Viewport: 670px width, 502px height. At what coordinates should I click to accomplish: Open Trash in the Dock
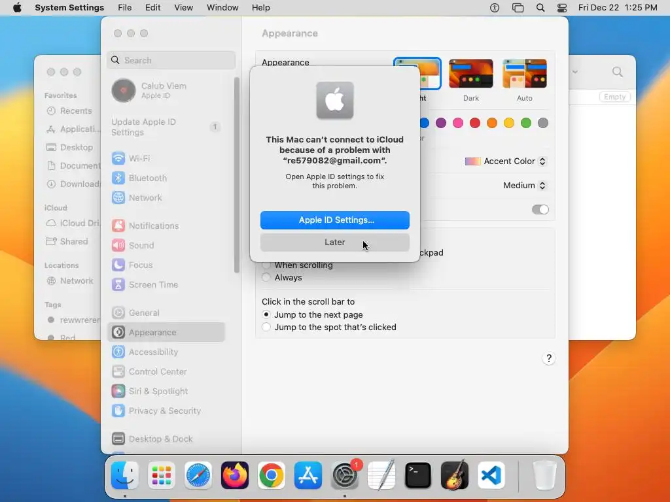(544, 475)
